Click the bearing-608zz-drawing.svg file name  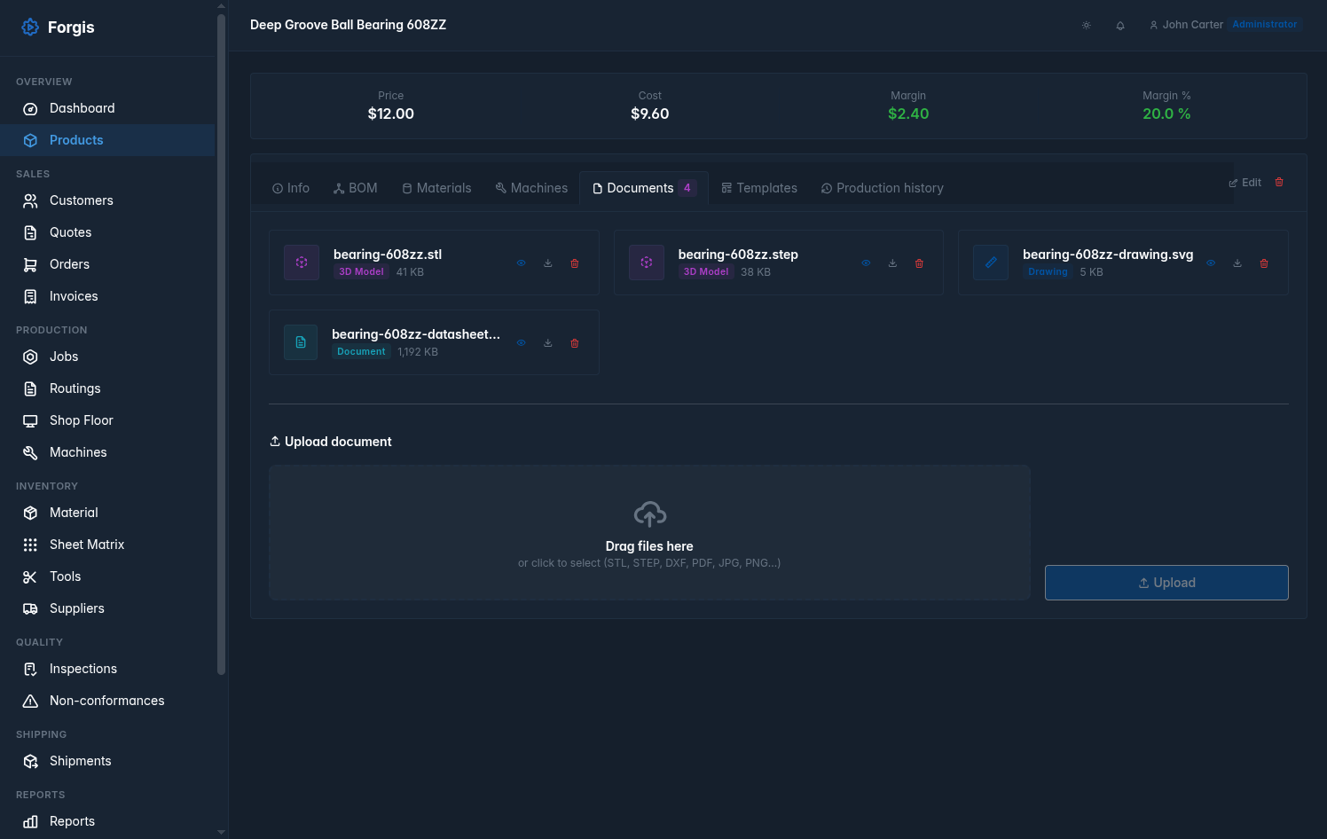pos(1108,255)
